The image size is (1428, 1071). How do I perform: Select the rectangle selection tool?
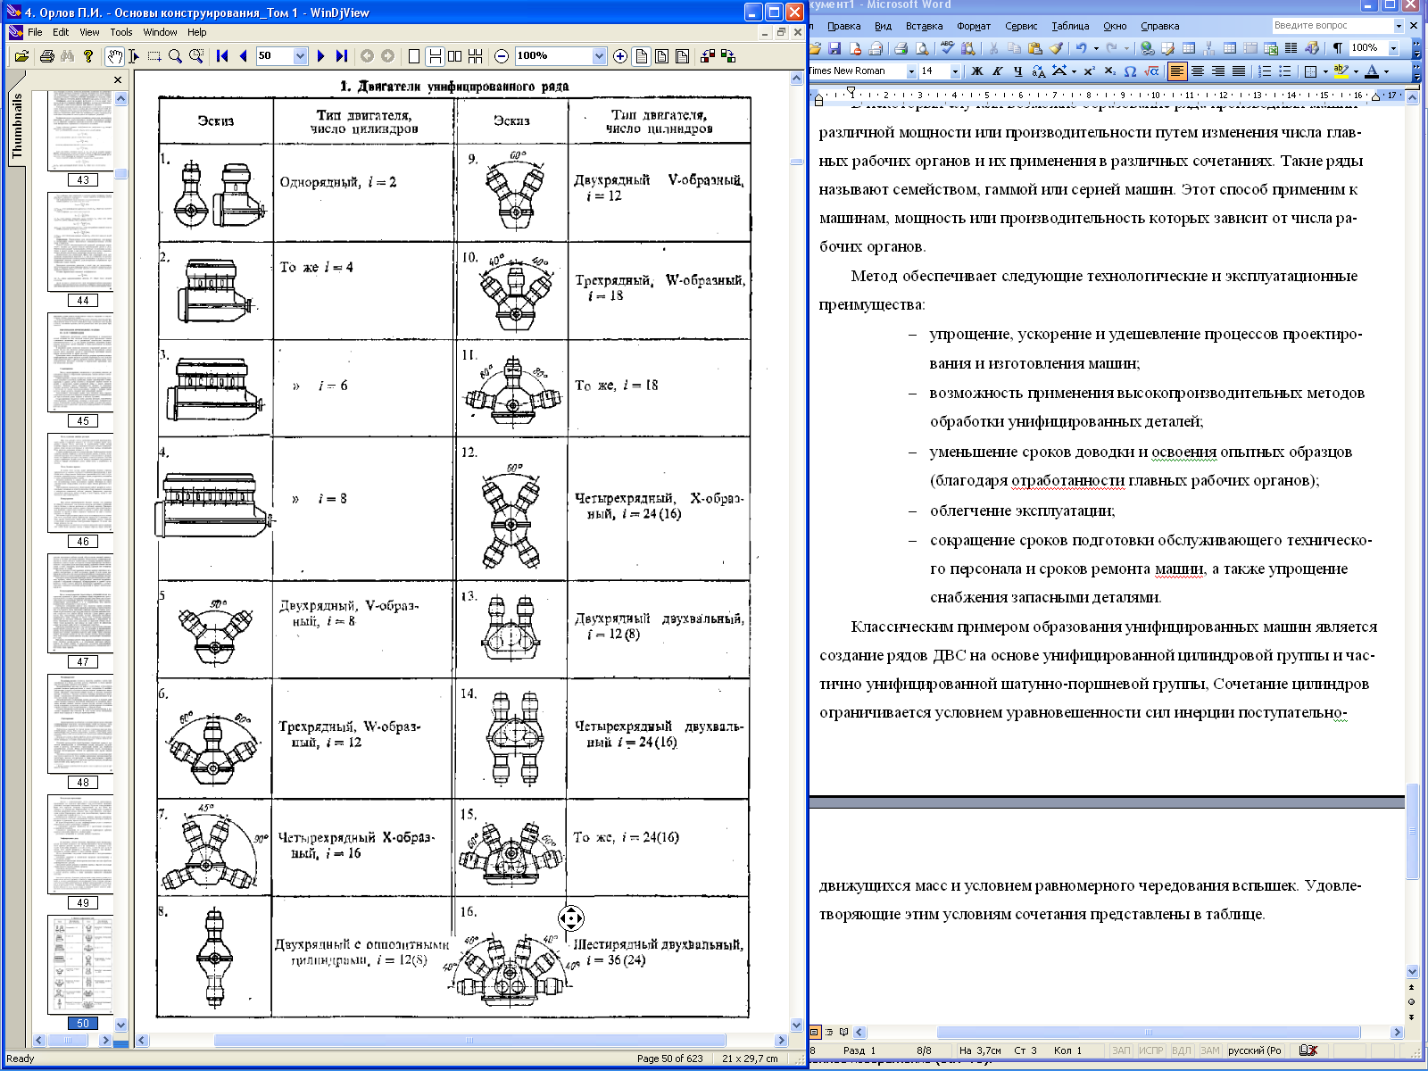tap(154, 56)
